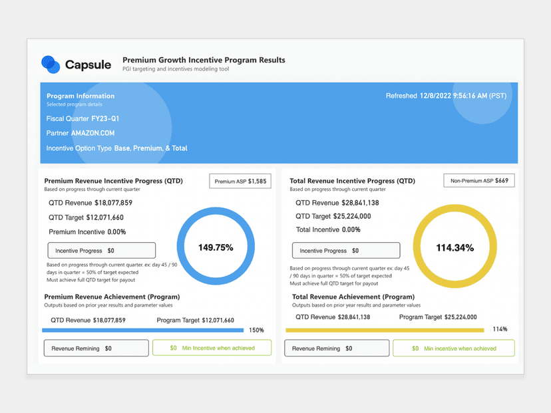Viewport: 551px width, 413px height.
Task: Select the Non-Premium ASP $669 badge
Action: click(478, 180)
